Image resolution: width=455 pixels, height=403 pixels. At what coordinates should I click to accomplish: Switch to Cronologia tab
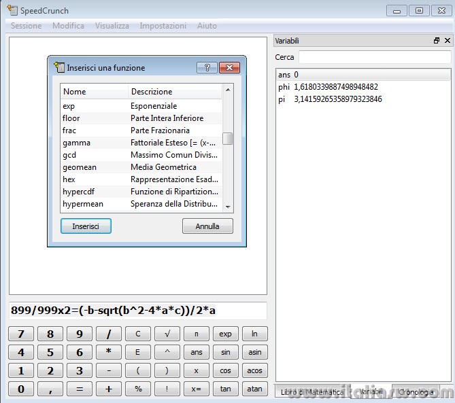(416, 392)
